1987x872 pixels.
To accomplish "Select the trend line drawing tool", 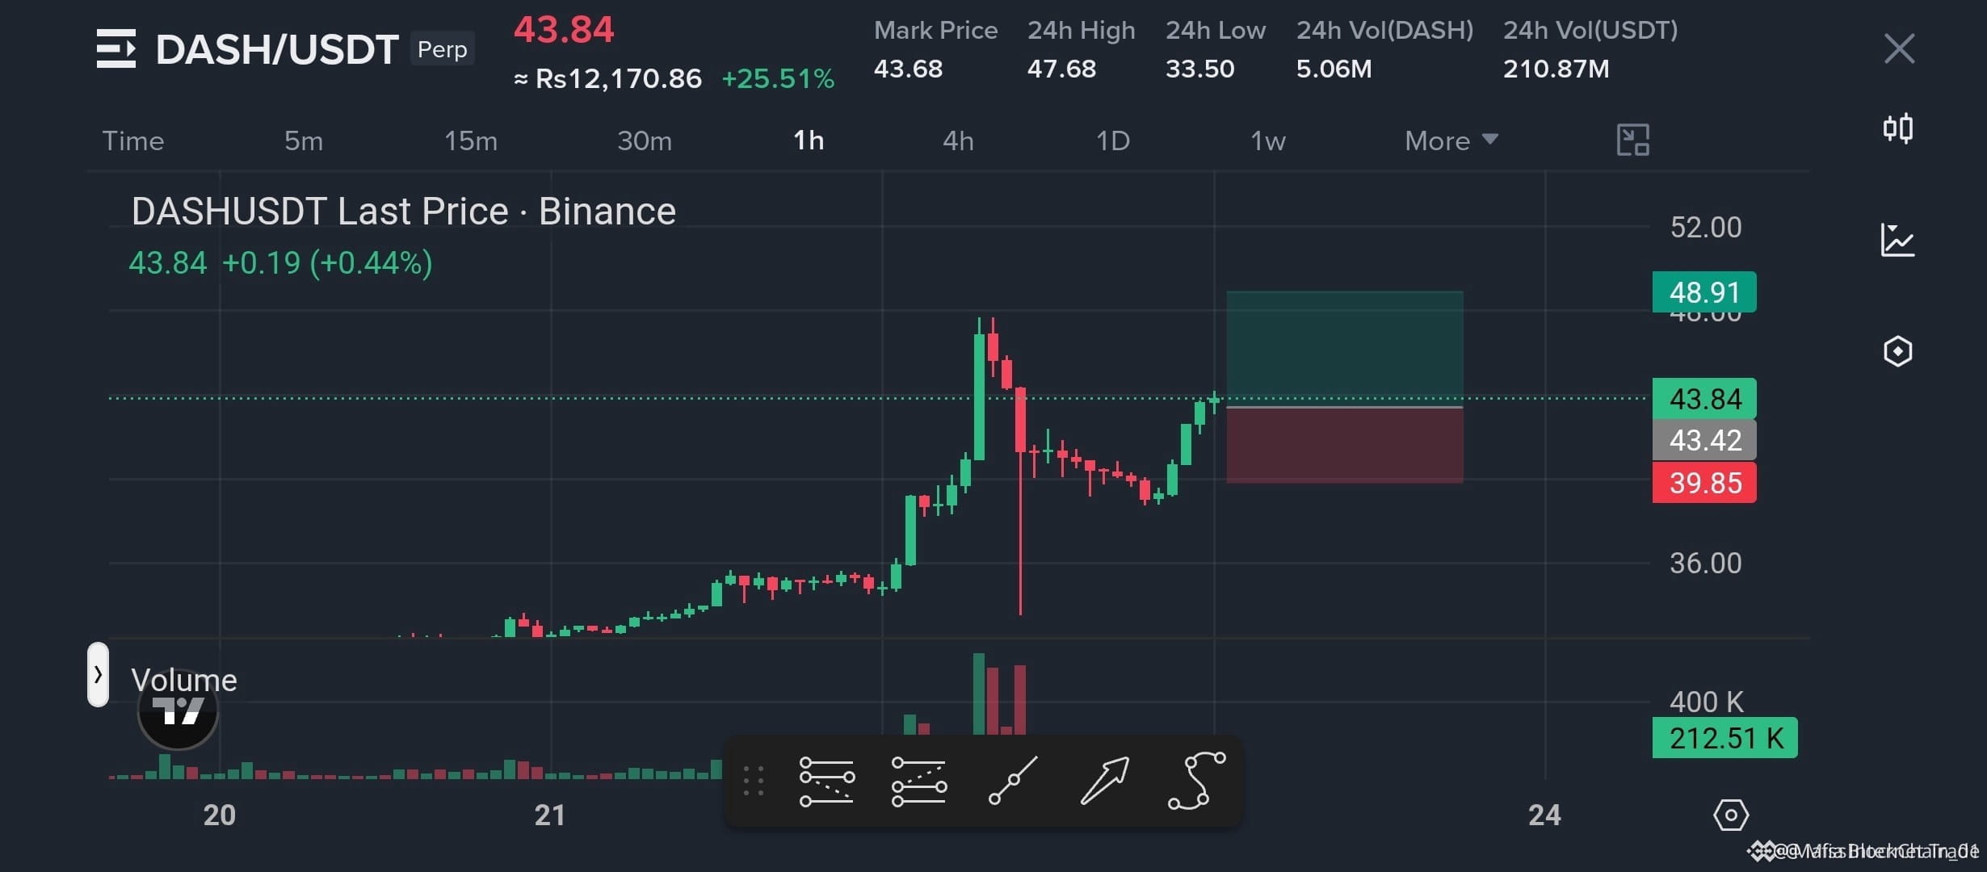I will [1013, 782].
